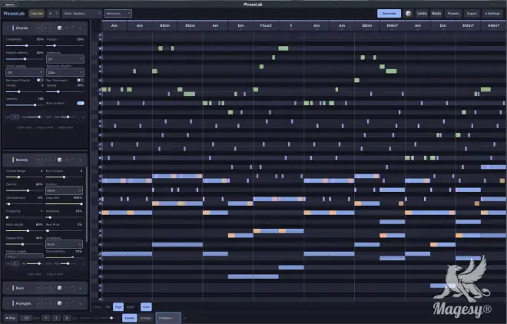Open the Electronic genre dropdown
507x324 pixels.
click(x=118, y=13)
